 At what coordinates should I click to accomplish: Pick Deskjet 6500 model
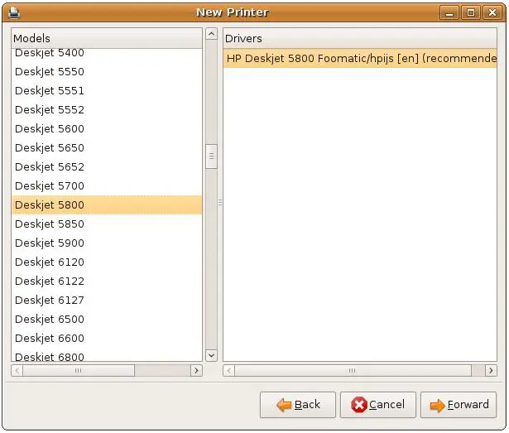click(x=50, y=319)
